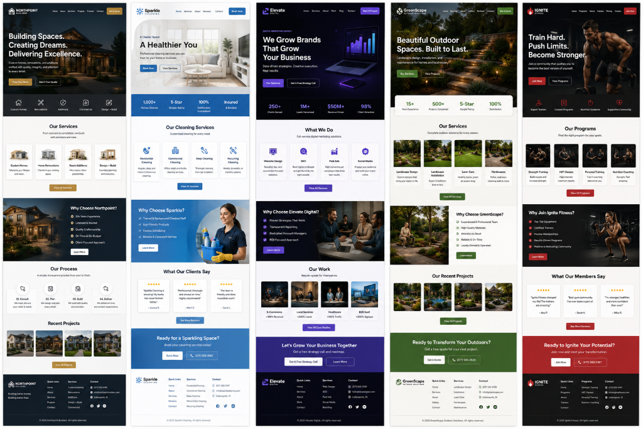
Task: Click the Expert Trainers icon on Ignite page
Action: click(x=539, y=102)
